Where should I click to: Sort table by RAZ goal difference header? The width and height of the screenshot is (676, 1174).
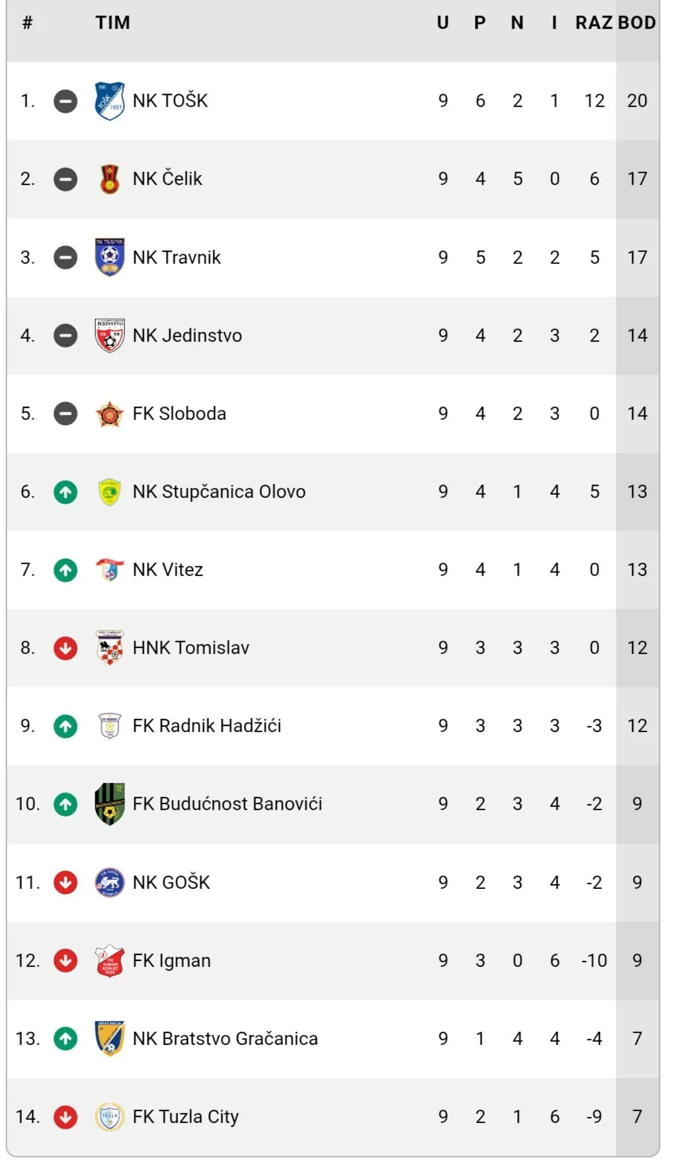click(593, 23)
